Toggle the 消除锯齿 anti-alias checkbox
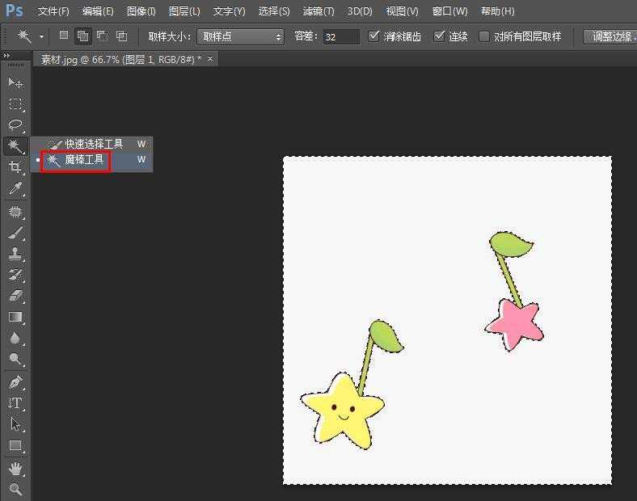This screenshot has width=637, height=501. pyautogui.click(x=373, y=36)
